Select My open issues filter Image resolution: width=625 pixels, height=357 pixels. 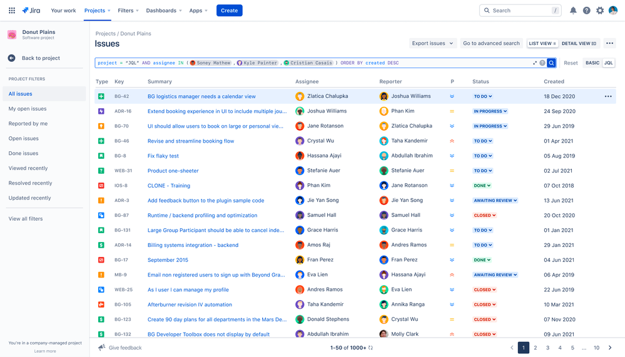click(28, 109)
